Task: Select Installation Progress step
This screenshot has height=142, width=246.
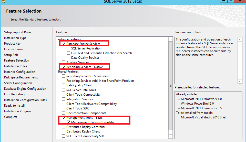Action: (18, 111)
